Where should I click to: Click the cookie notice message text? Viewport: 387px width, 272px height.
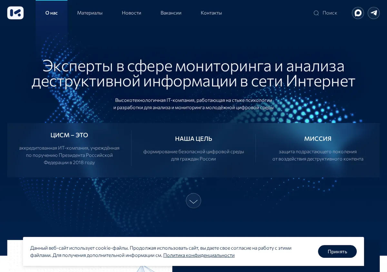(x=161, y=252)
